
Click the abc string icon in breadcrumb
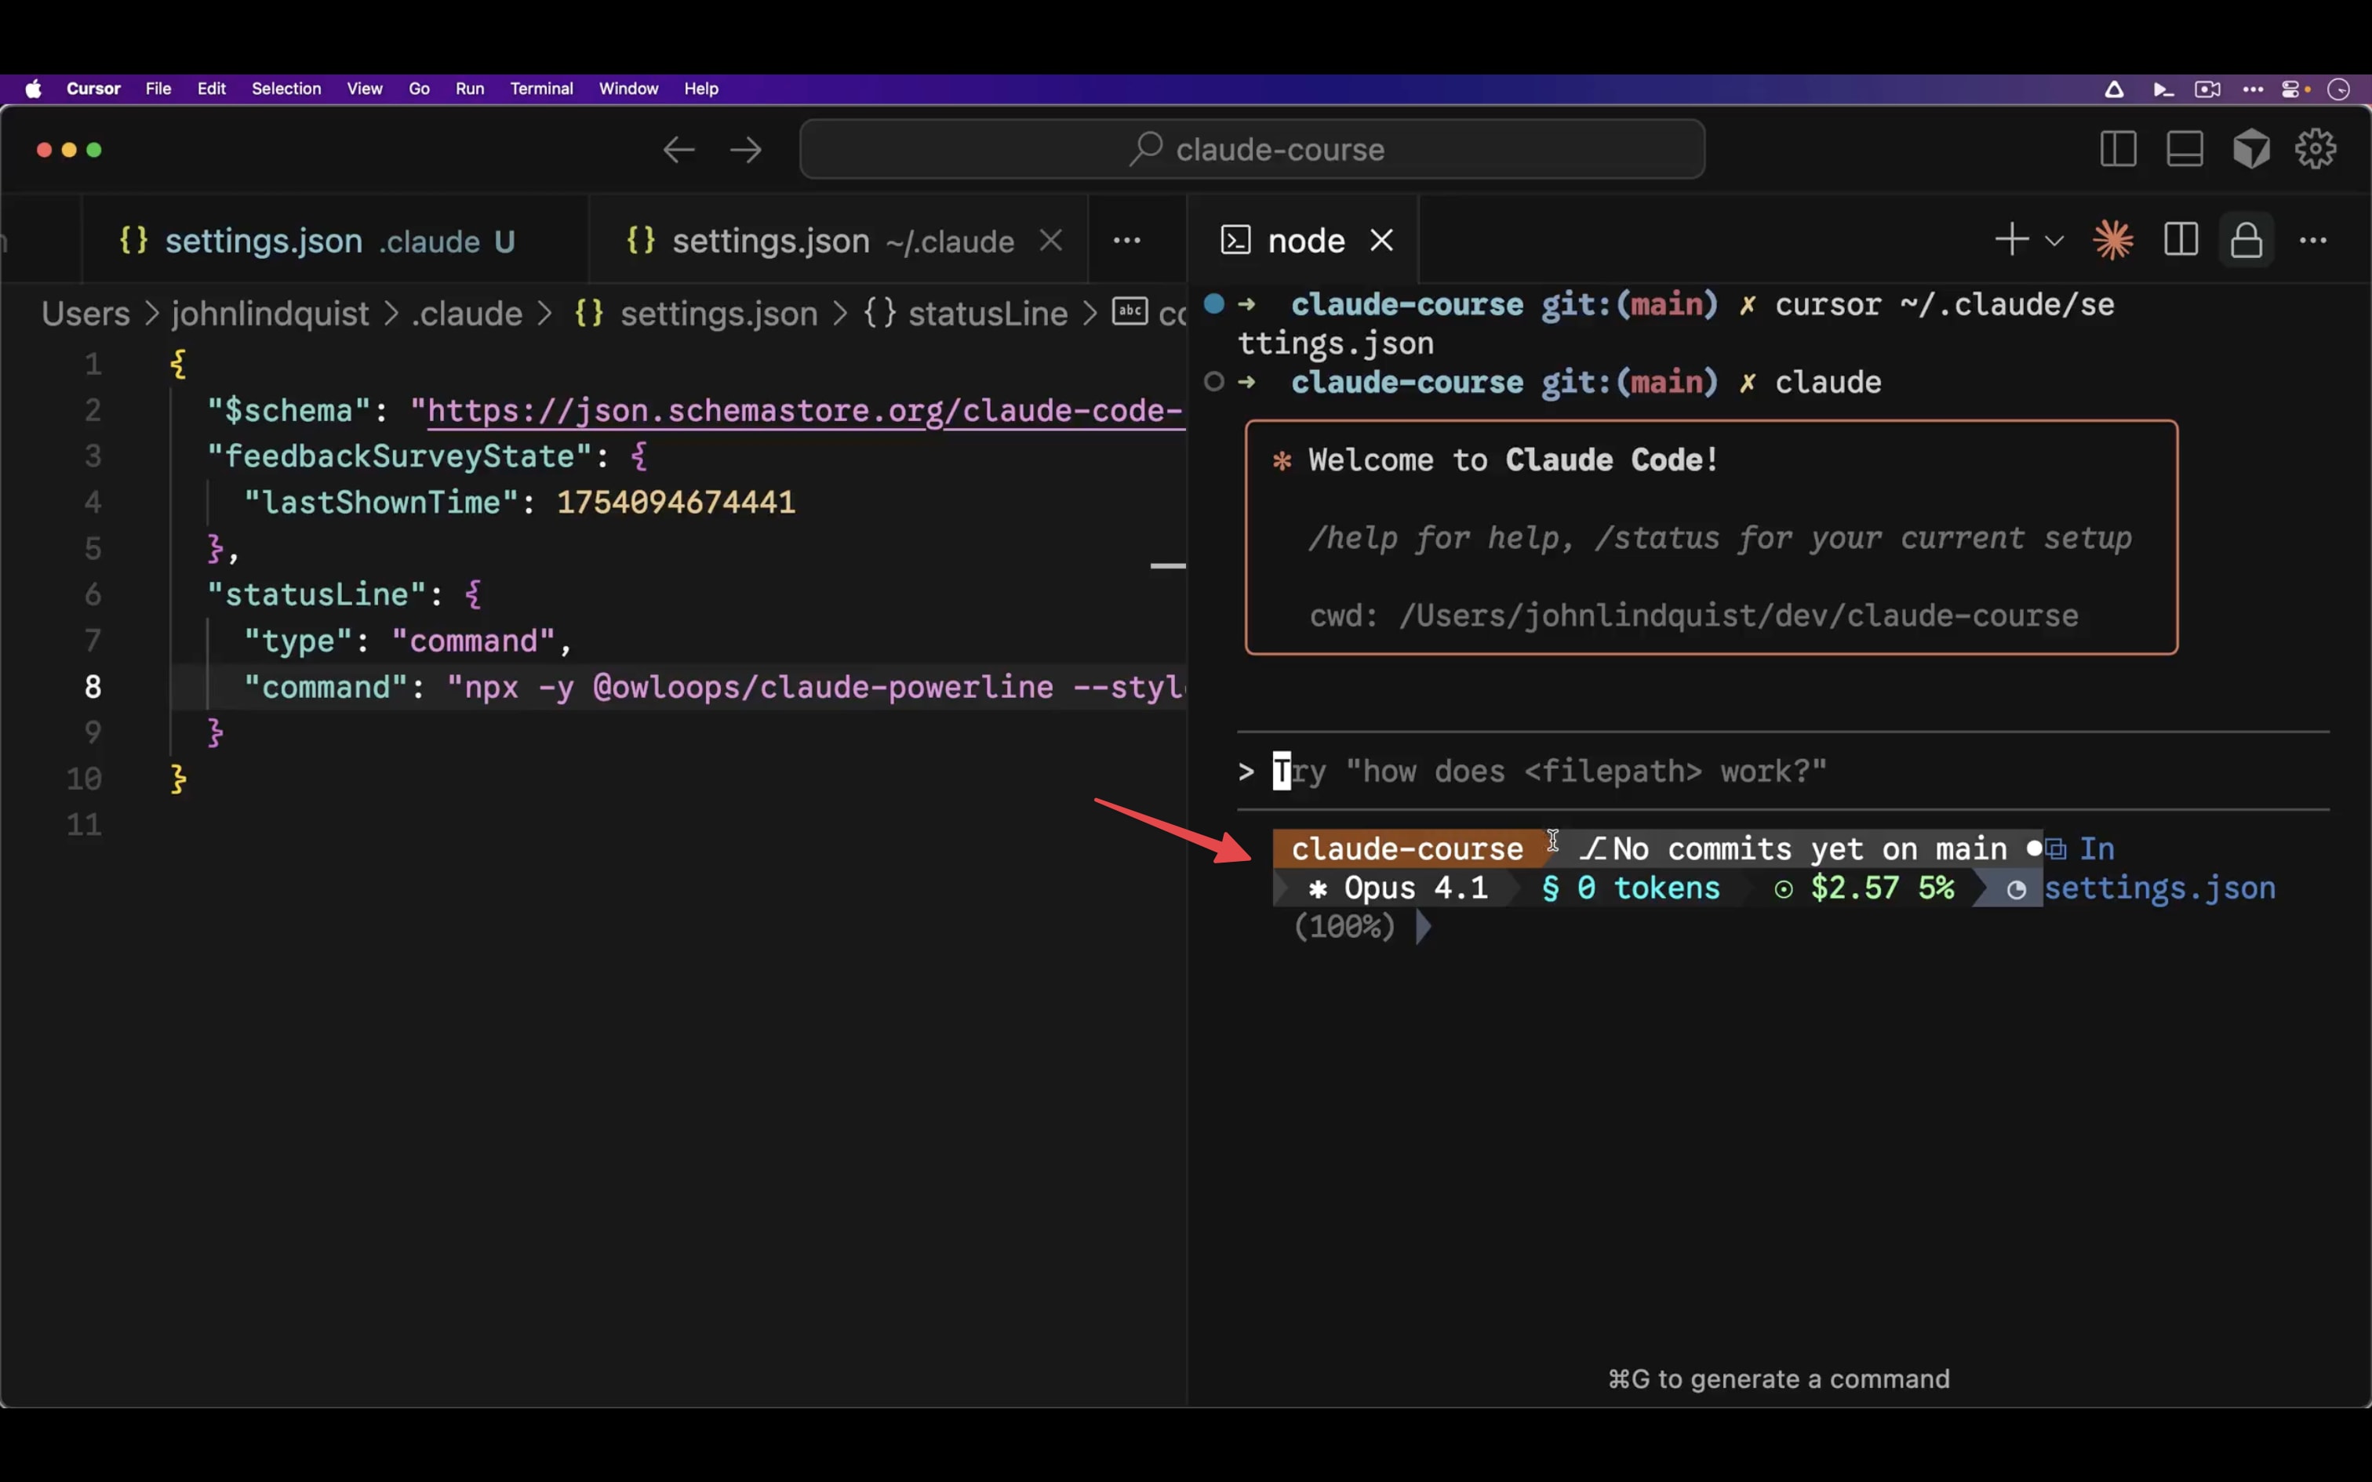[x=1130, y=312]
